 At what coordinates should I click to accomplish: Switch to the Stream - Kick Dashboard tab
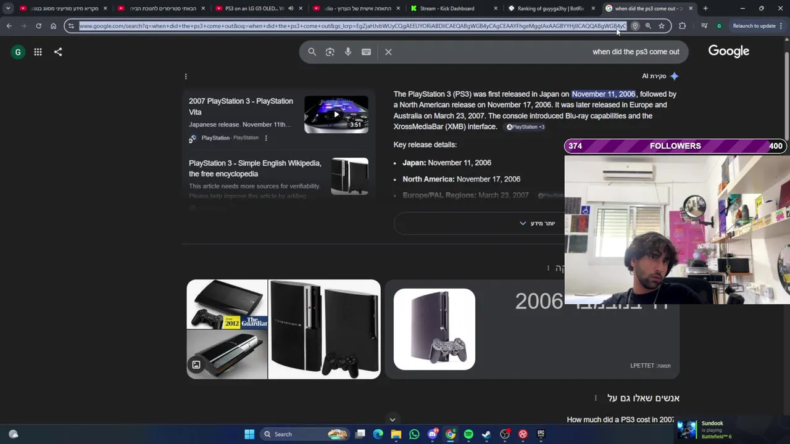454,9
